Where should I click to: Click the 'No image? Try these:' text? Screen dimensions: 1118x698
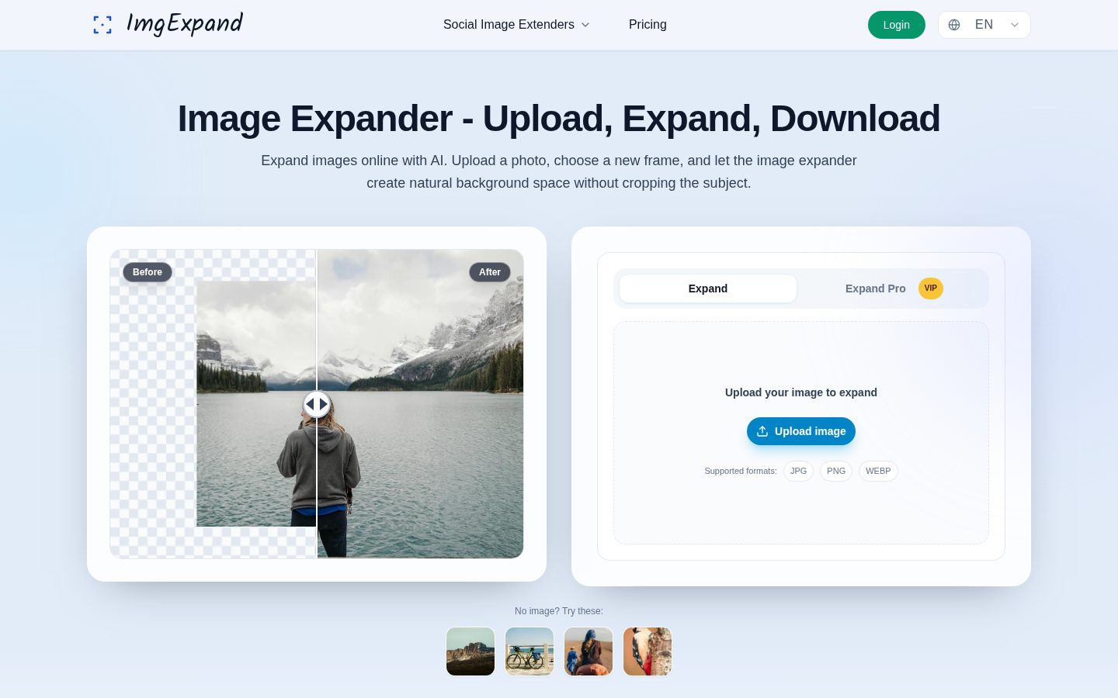point(559,611)
